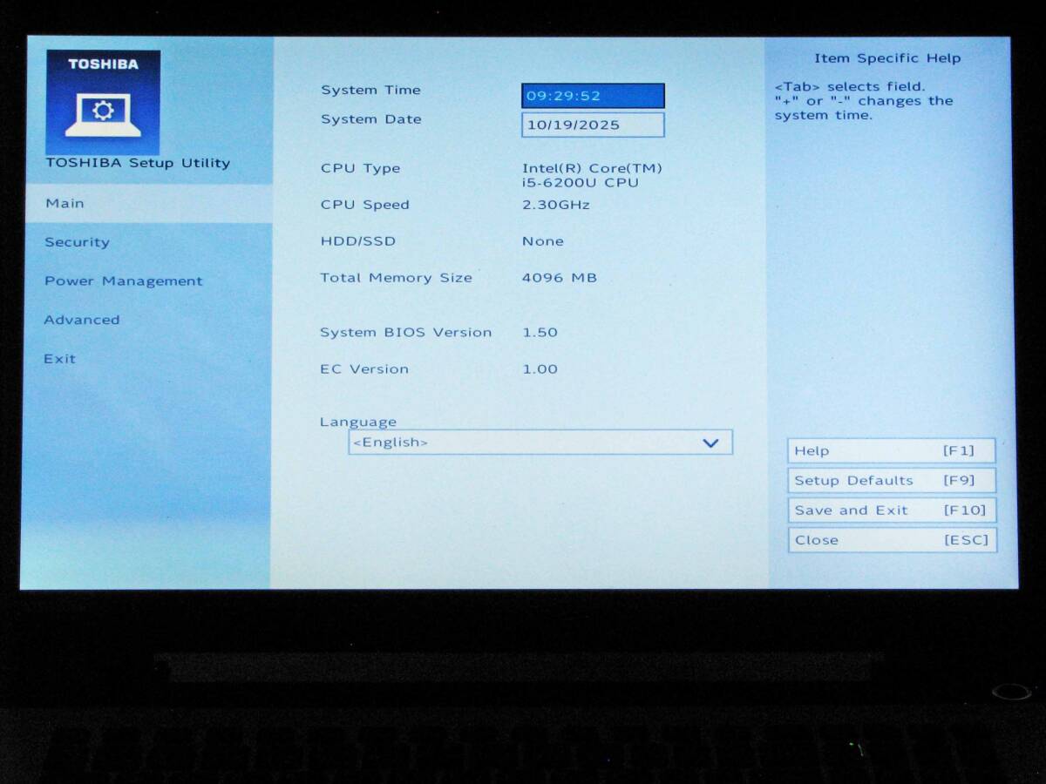Click the 4096 MB memory value

[x=559, y=278]
